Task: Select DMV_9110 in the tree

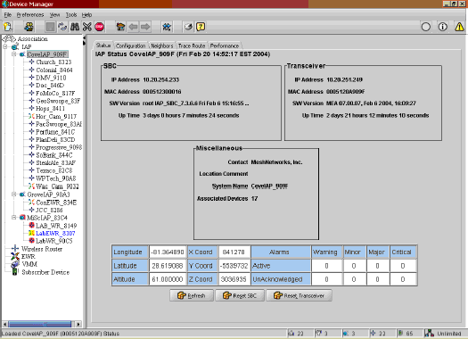Action: click(x=51, y=78)
